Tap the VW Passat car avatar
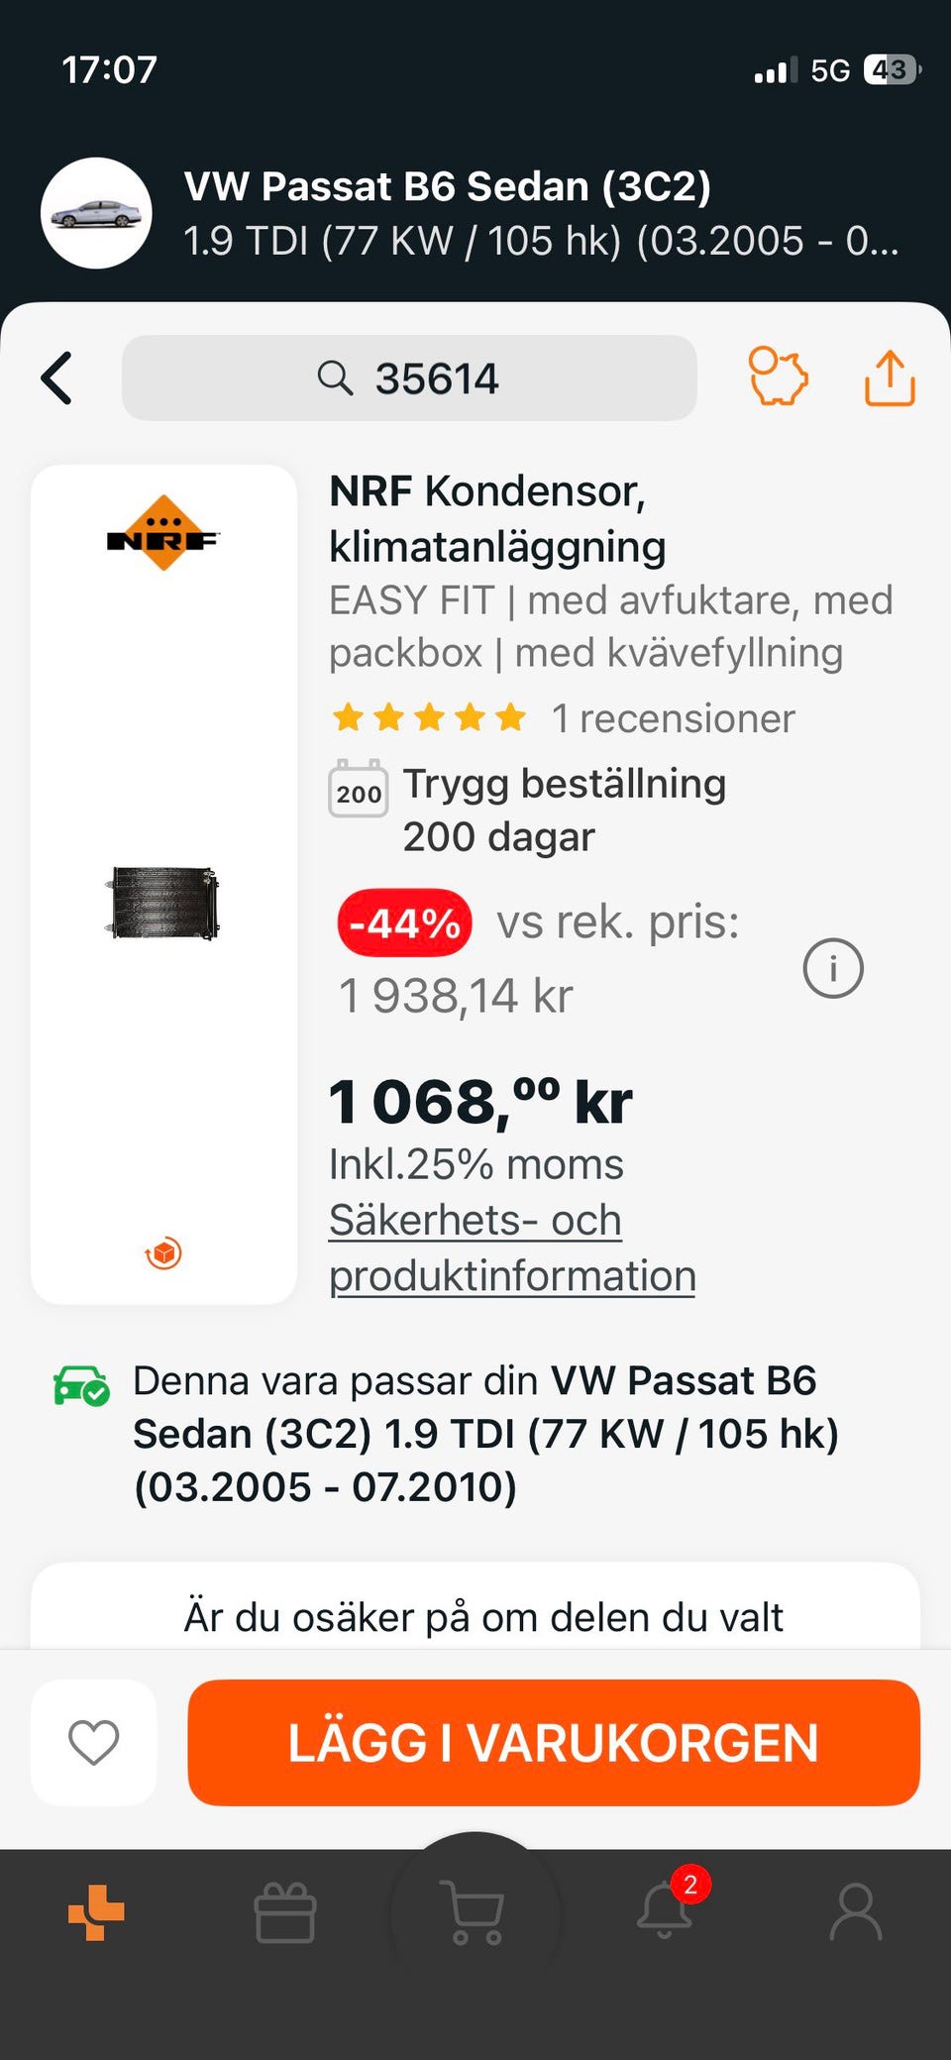This screenshot has width=951, height=2060. (96, 213)
